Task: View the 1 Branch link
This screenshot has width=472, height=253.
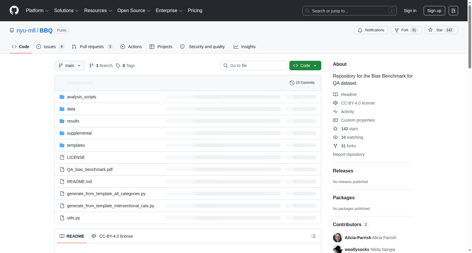Action: coord(101,66)
